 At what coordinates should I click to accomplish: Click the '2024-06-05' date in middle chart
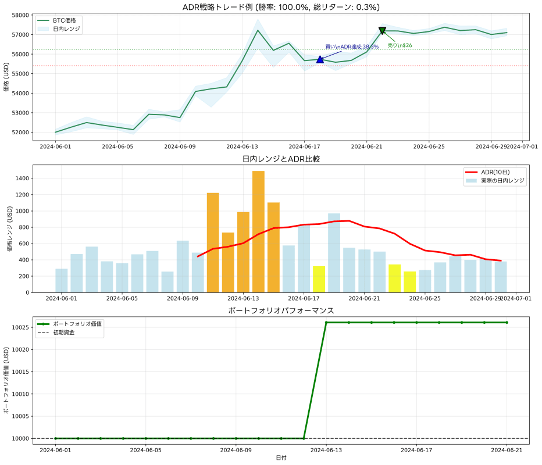tap(122, 298)
